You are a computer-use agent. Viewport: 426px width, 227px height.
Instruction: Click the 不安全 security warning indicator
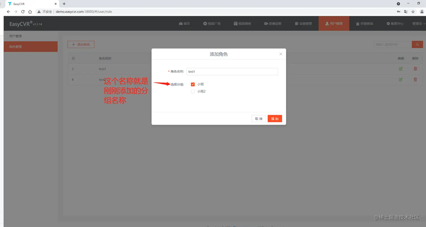click(45, 12)
